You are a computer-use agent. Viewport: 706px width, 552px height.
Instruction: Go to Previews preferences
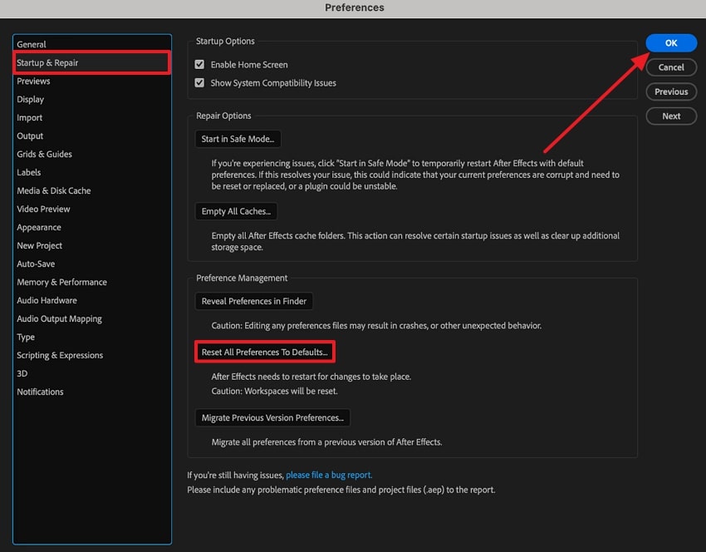point(92,81)
